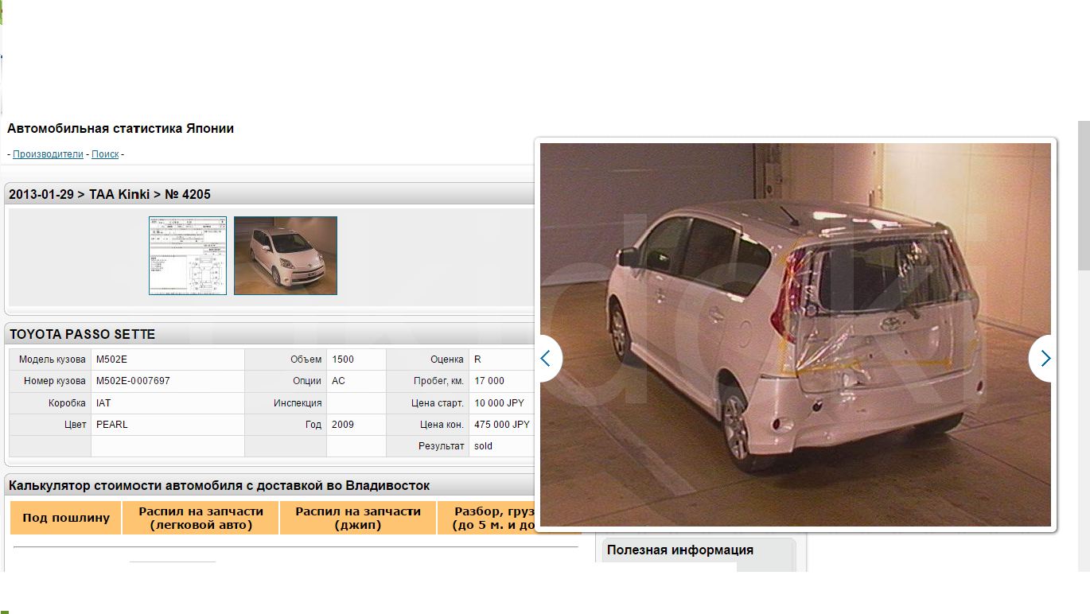
Task: Click the sold result value
Action: click(x=483, y=446)
